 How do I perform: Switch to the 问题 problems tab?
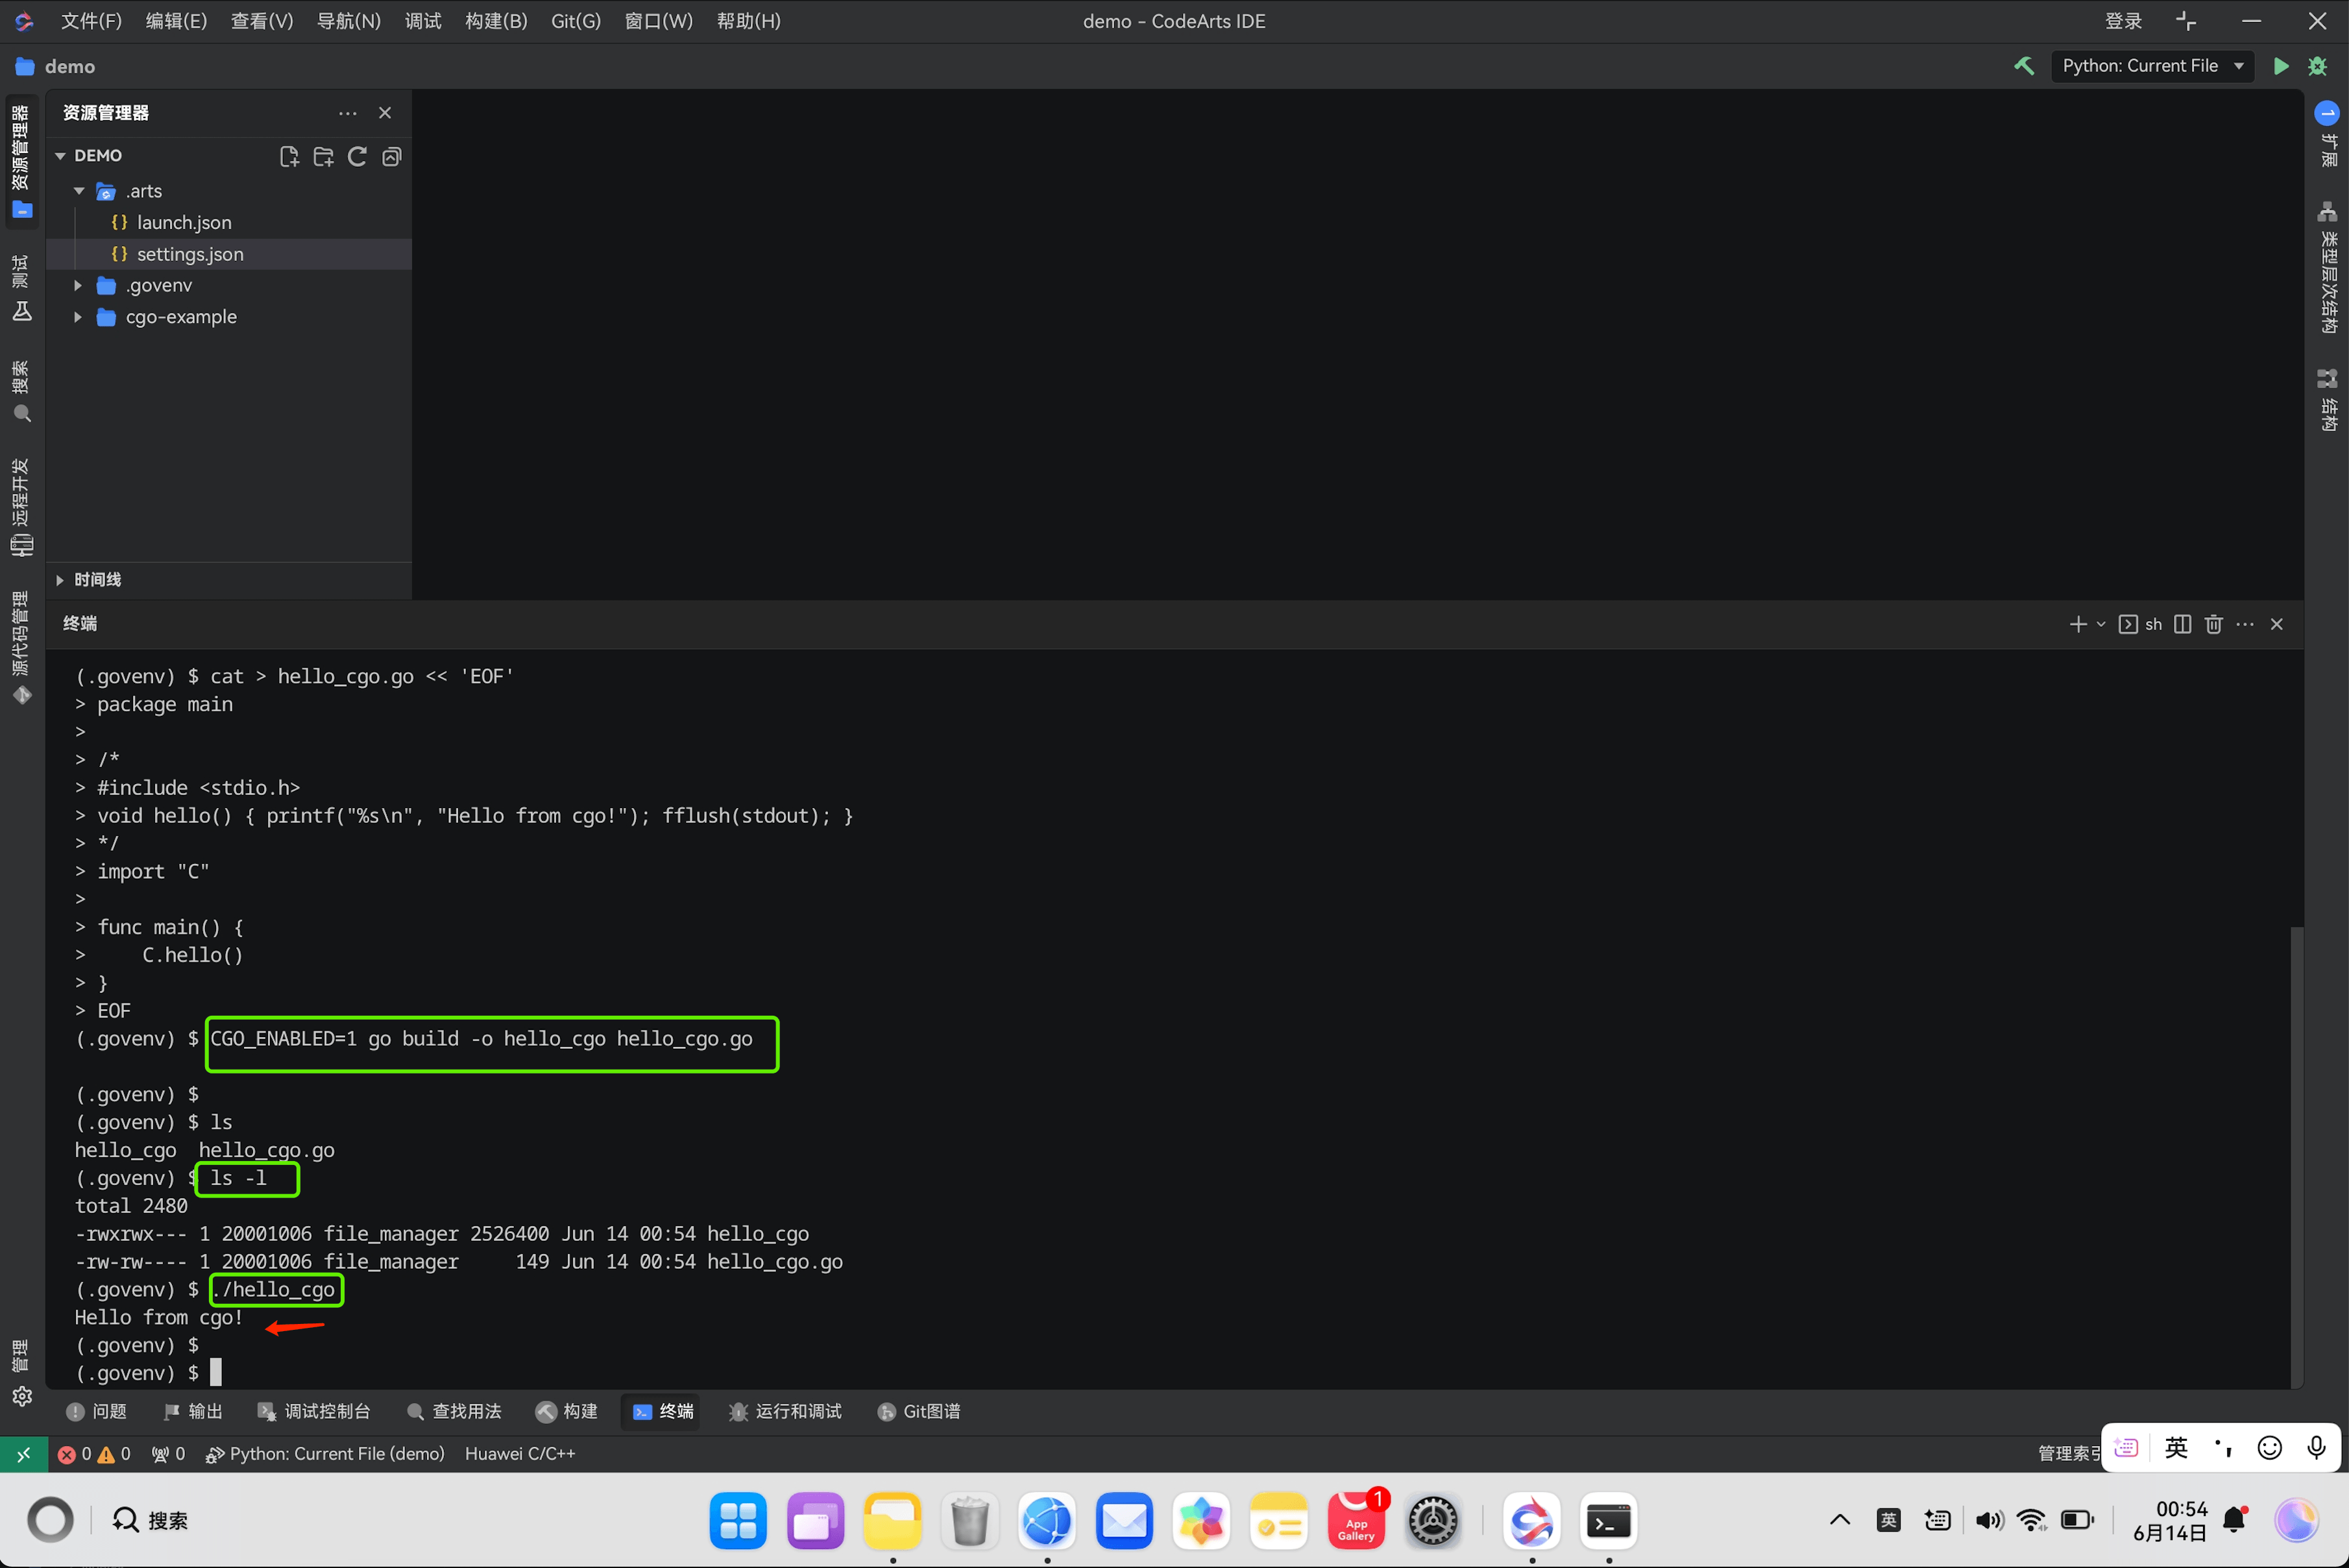pos(96,1411)
